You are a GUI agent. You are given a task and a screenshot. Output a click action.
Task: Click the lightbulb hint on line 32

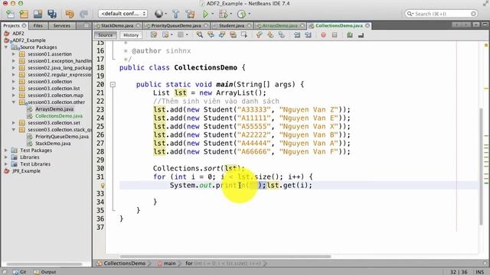coord(102,185)
